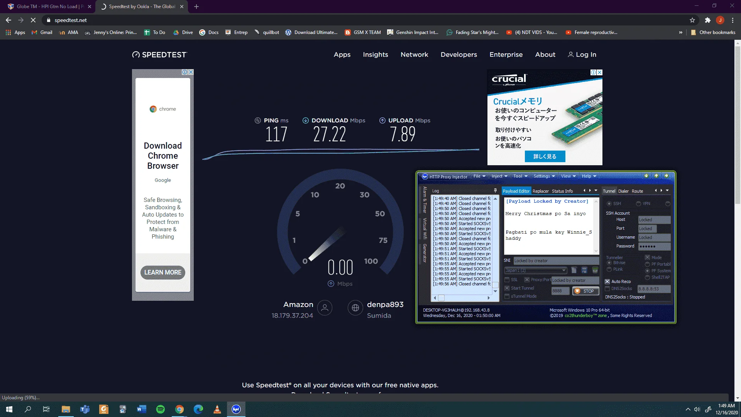Click Log In on Speedtest
This screenshot has height=417, width=741.
point(582,54)
